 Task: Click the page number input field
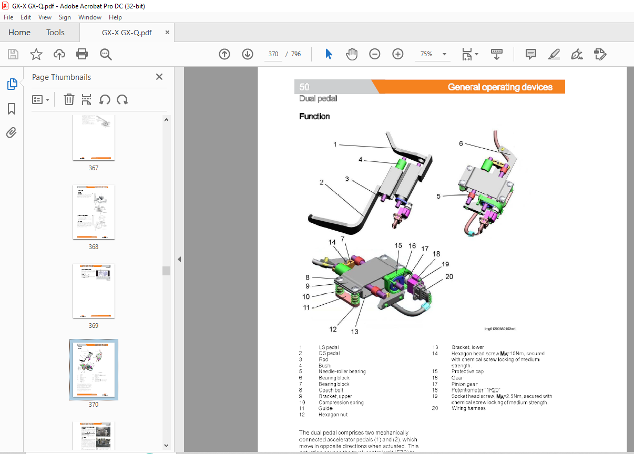click(273, 54)
